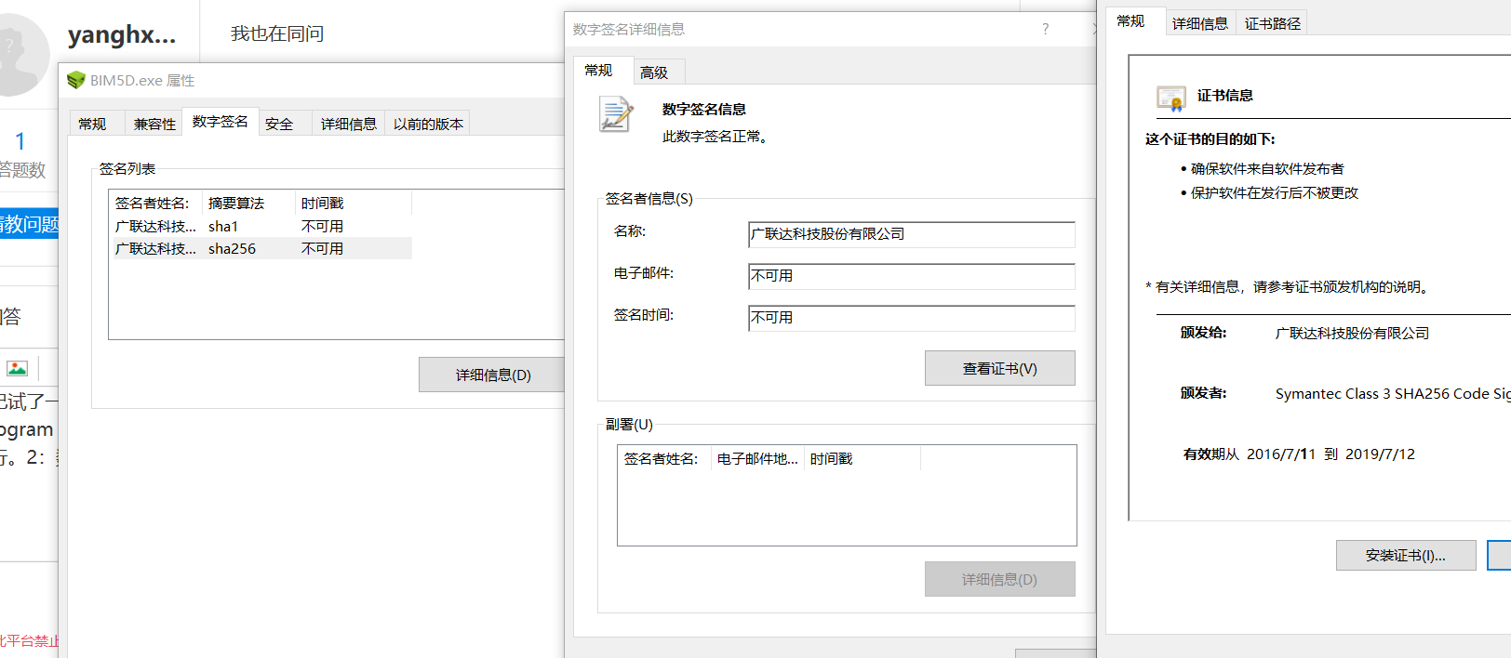1511x658 pixels.
Task: Select the 数字签名 tab
Action: pos(221,122)
